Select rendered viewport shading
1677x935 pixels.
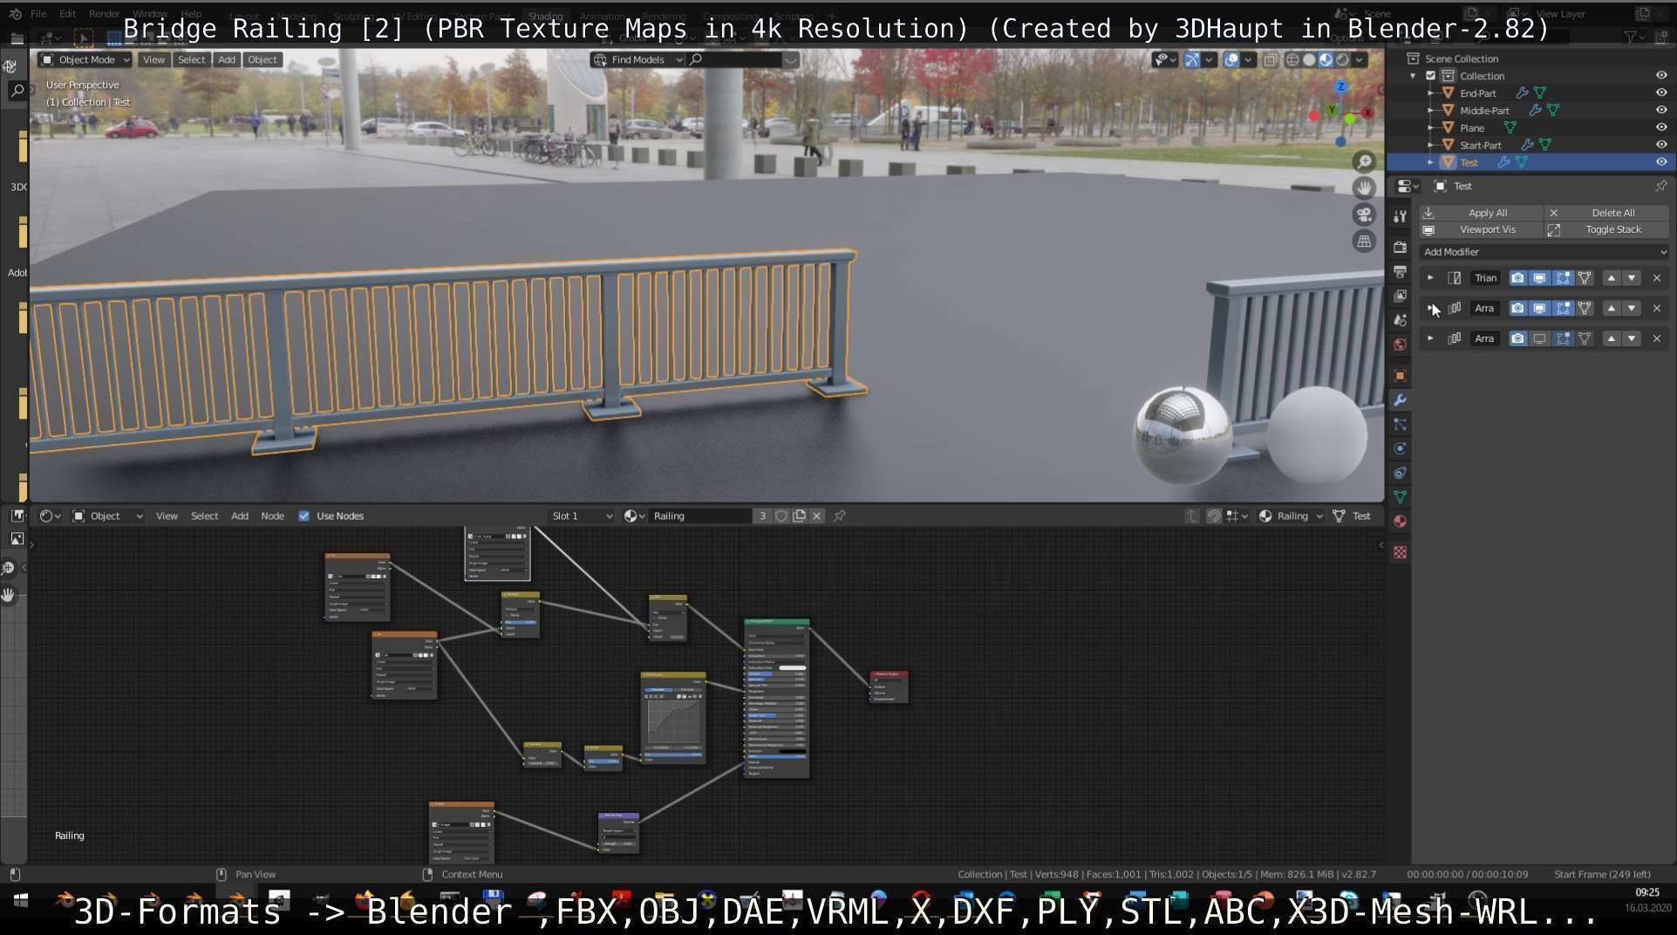(1342, 59)
